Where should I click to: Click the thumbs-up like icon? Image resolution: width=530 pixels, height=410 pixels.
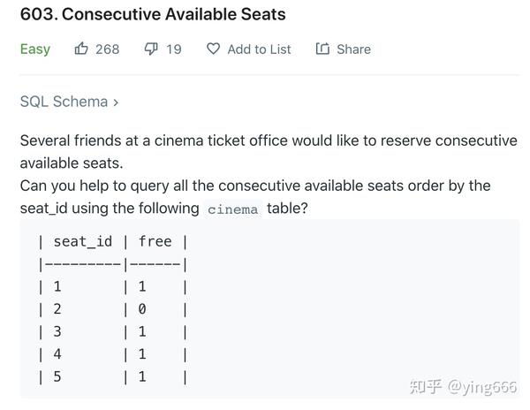(81, 49)
